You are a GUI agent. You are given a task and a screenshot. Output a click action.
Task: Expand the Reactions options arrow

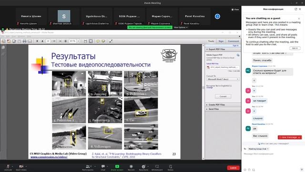148,166
